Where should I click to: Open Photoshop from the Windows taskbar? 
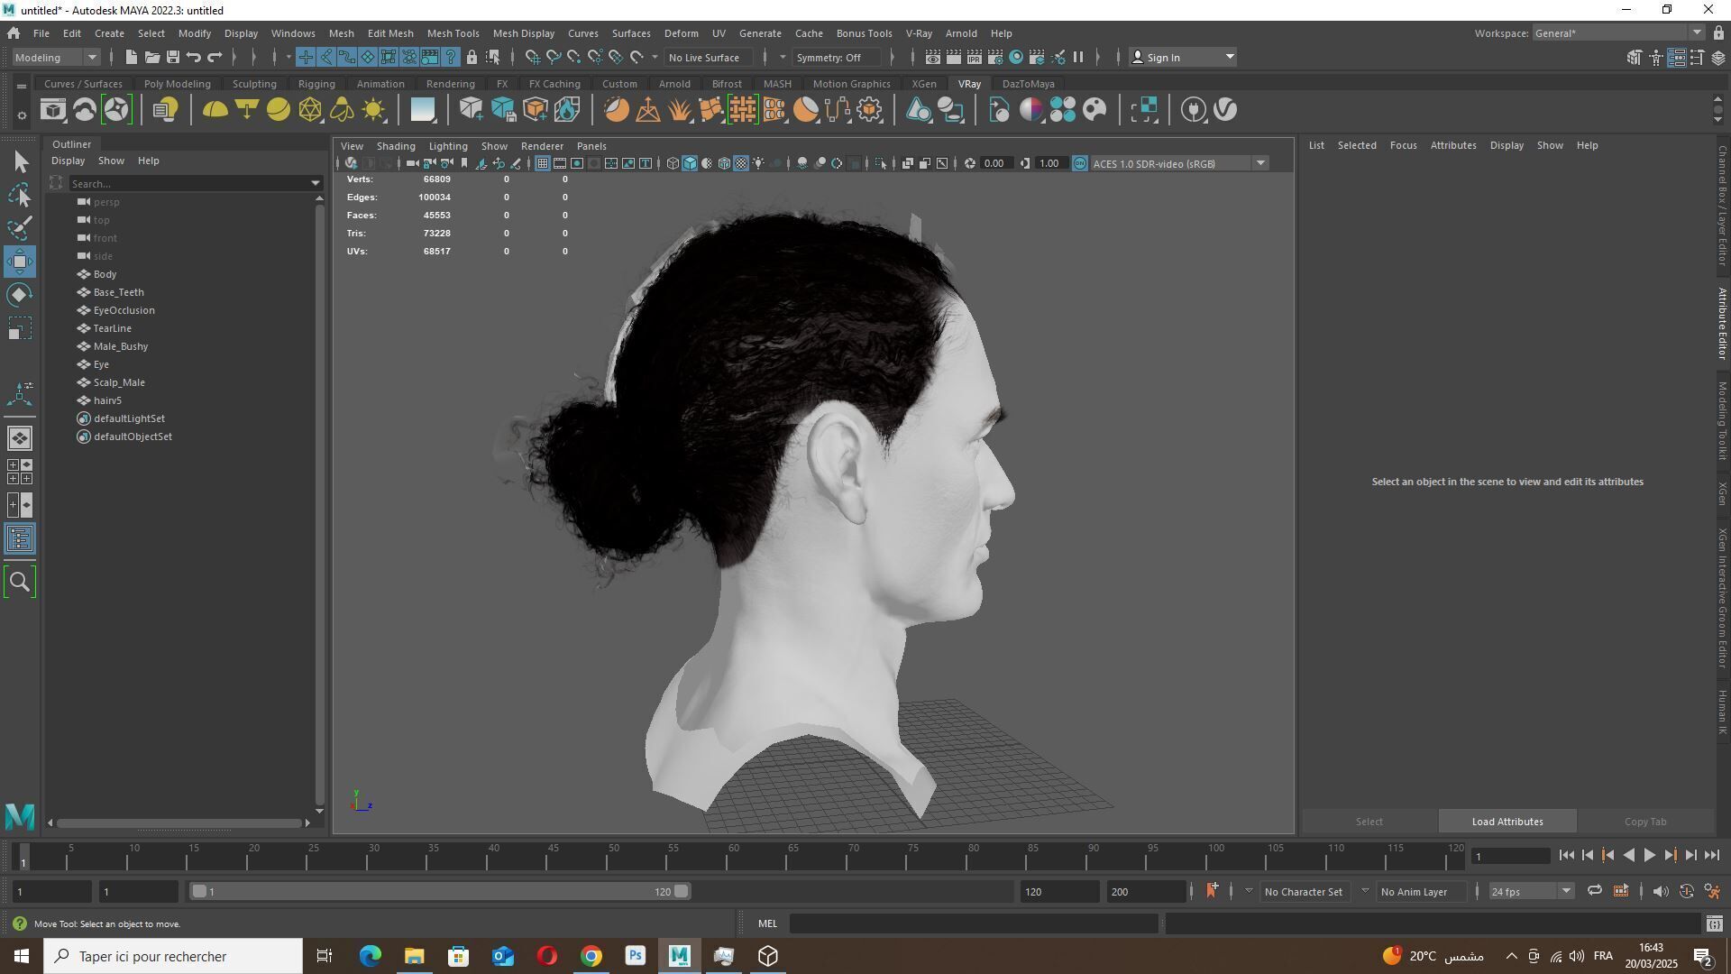tap(636, 956)
